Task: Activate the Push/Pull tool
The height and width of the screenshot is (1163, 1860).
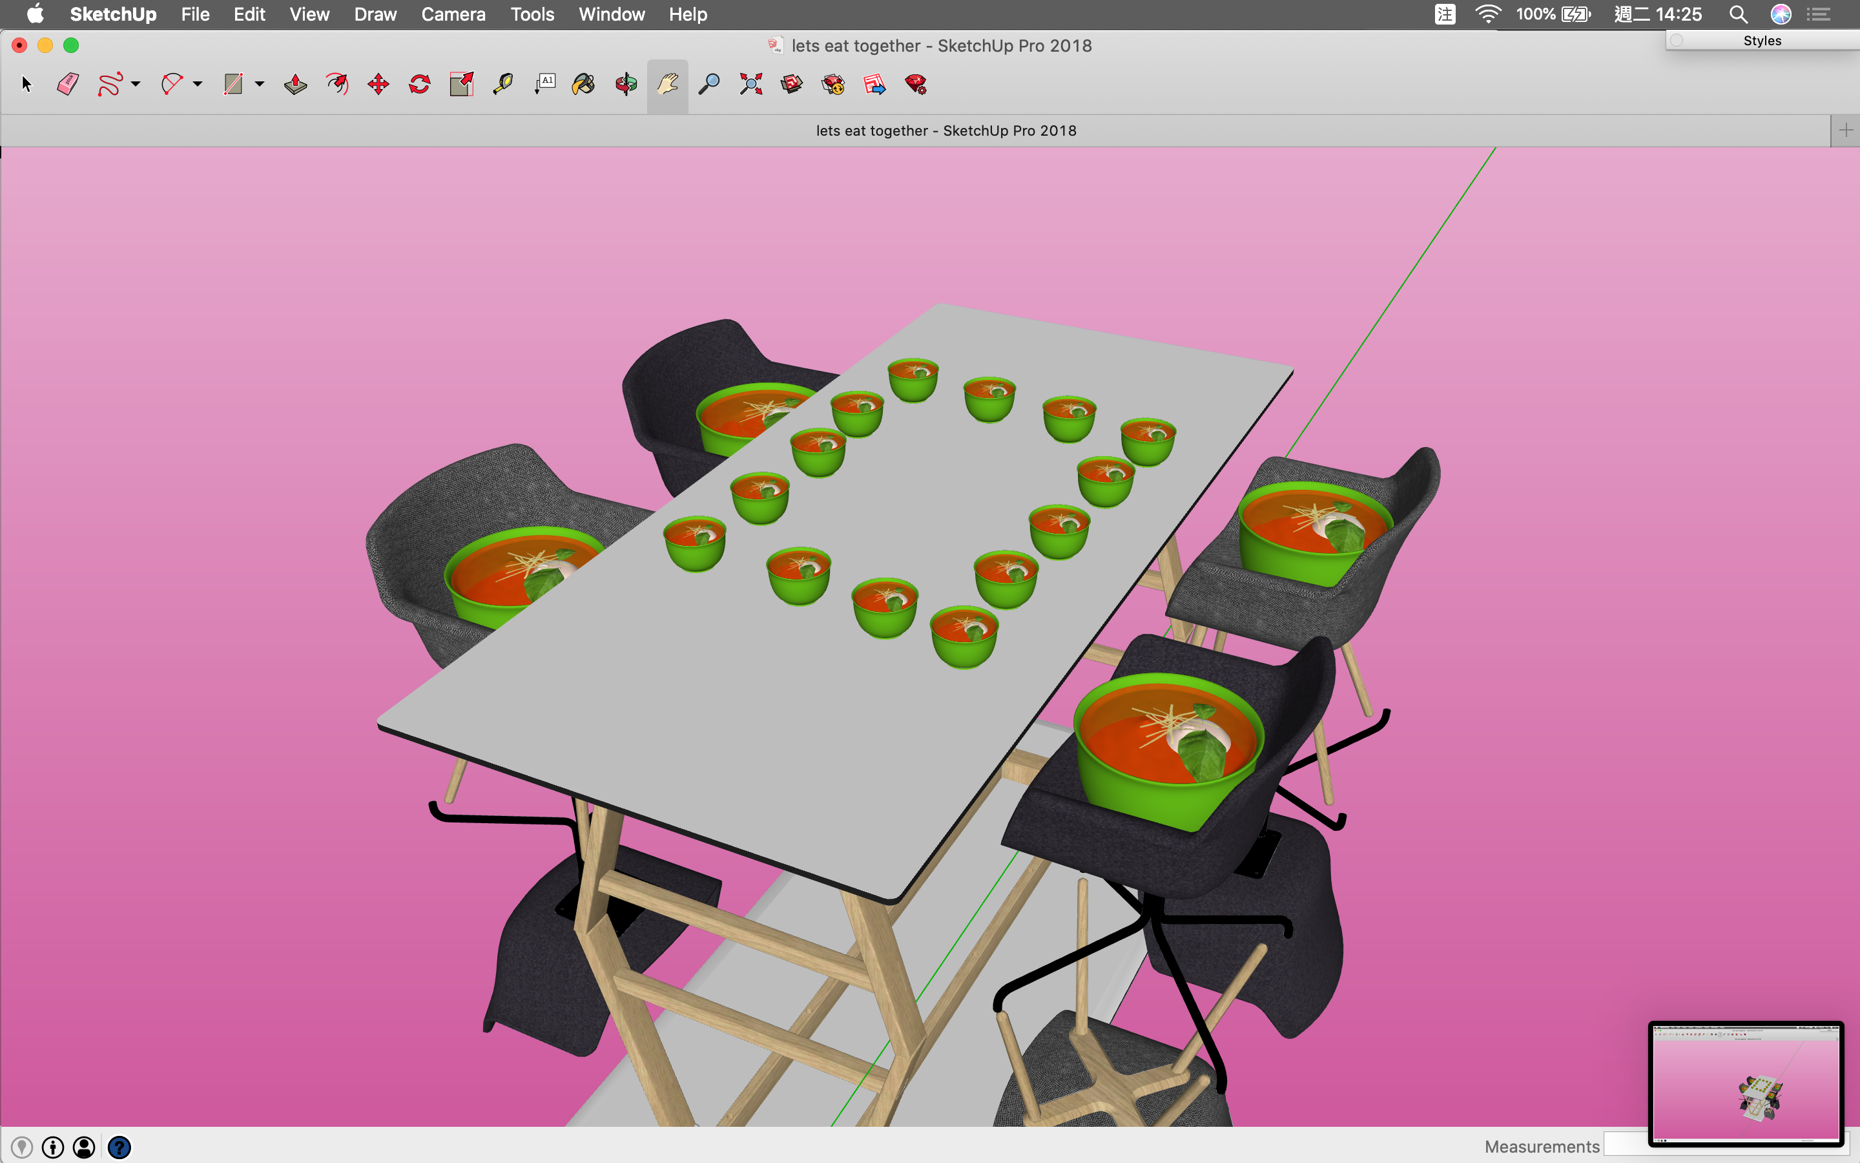Action: click(x=295, y=84)
